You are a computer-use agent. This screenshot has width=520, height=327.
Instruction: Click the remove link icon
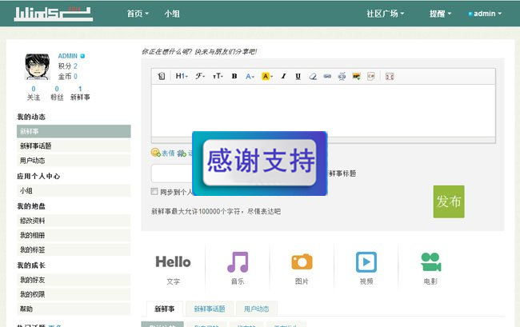click(342, 76)
